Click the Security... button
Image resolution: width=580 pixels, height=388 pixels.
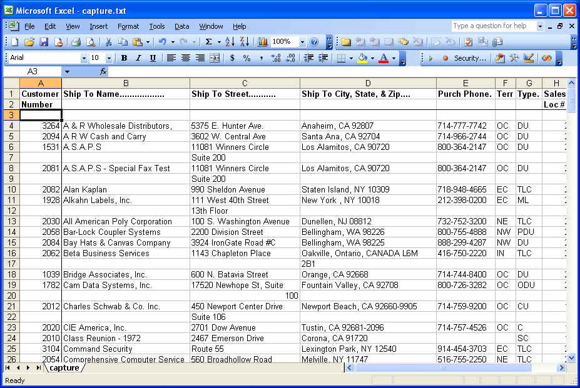(x=469, y=58)
